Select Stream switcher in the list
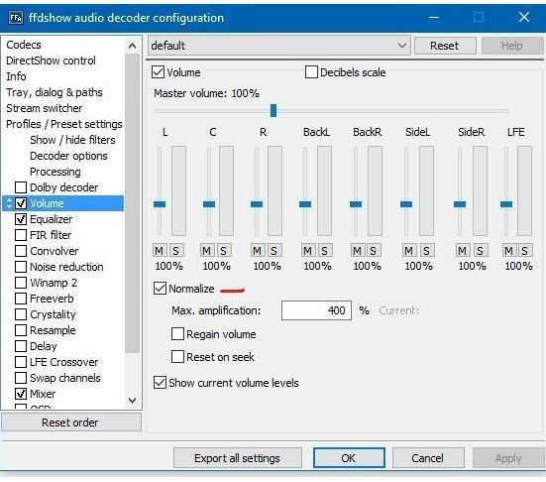546x482 pixels. [45, 108]
